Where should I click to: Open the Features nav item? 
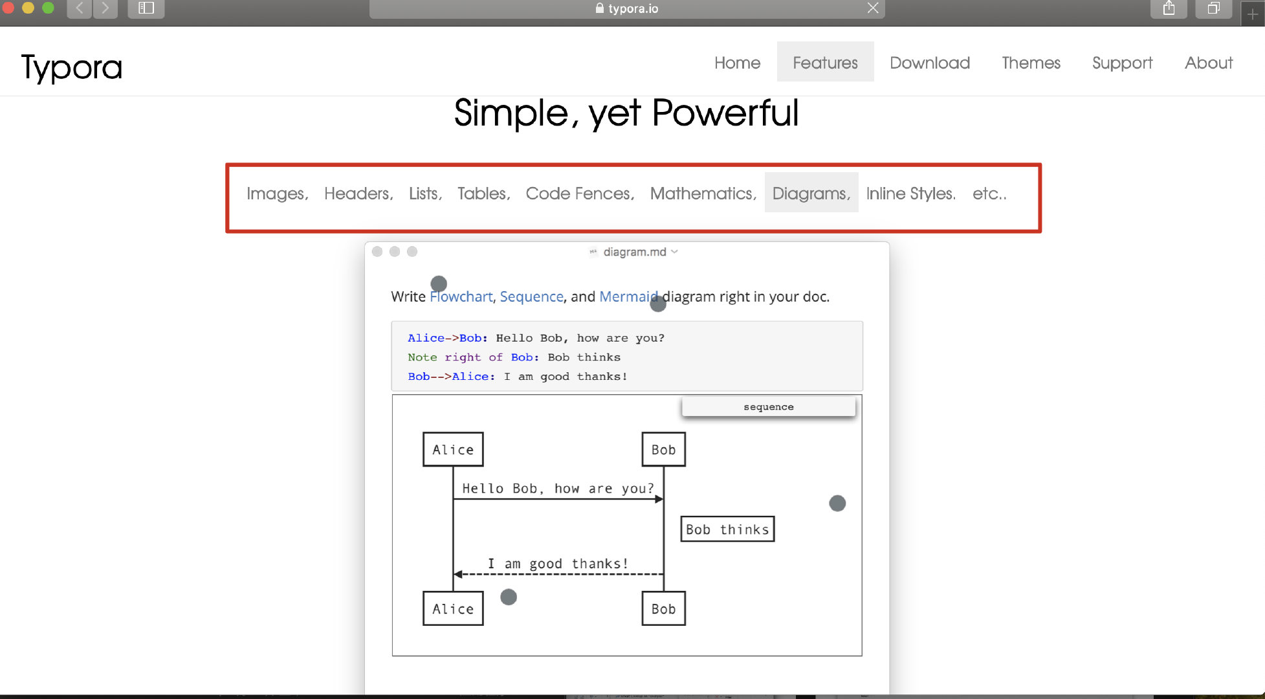pos(825,62)
